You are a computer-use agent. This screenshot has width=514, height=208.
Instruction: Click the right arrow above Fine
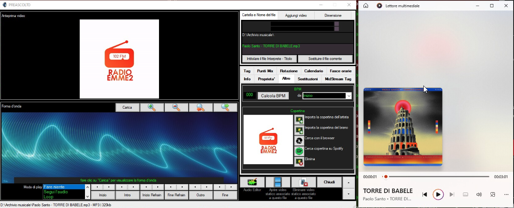[x=231, y=187]
